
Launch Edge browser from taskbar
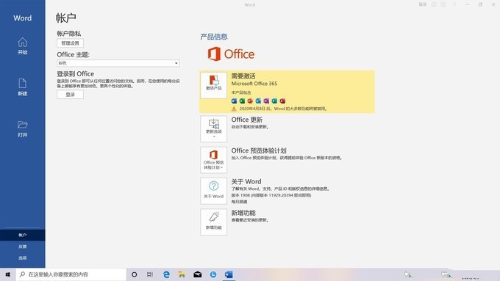166,274
